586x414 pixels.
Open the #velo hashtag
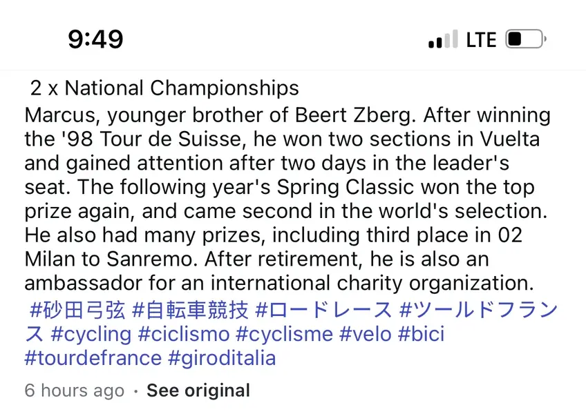click(x=366, y=334)
